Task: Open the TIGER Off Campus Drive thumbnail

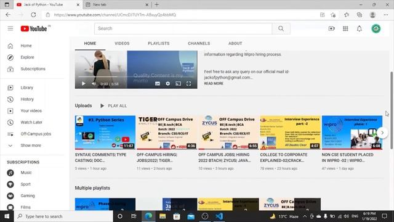Action: click(167, 133)
